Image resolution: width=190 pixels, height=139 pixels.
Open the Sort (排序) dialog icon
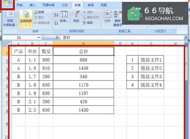pyautogui.click(x=64, y=16)
